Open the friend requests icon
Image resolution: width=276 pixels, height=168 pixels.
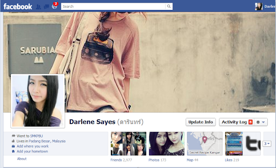point(38,7)
